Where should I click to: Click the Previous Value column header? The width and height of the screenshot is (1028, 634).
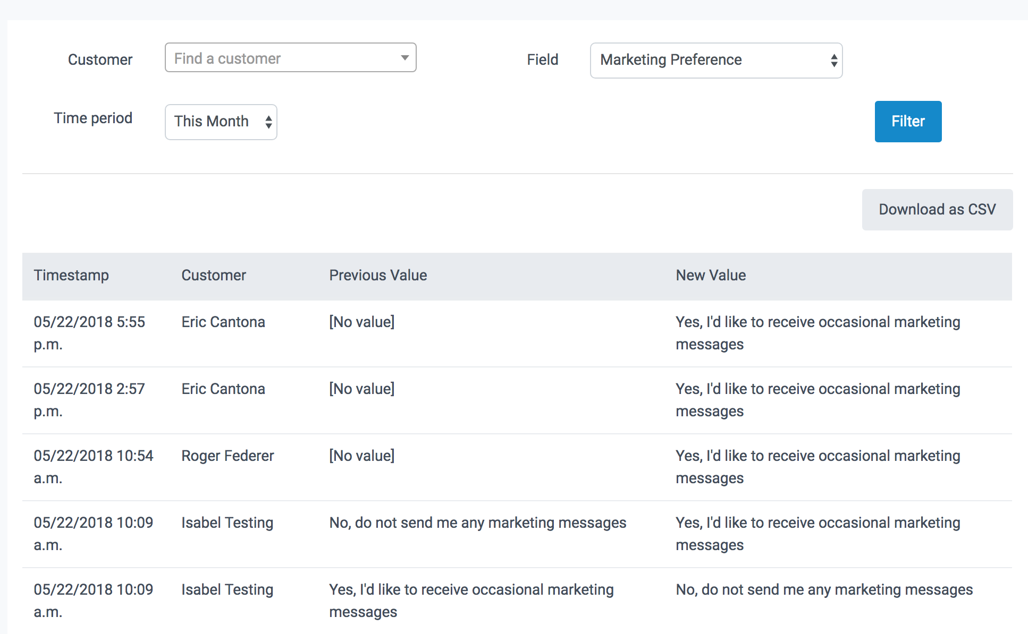pos(378,275)
